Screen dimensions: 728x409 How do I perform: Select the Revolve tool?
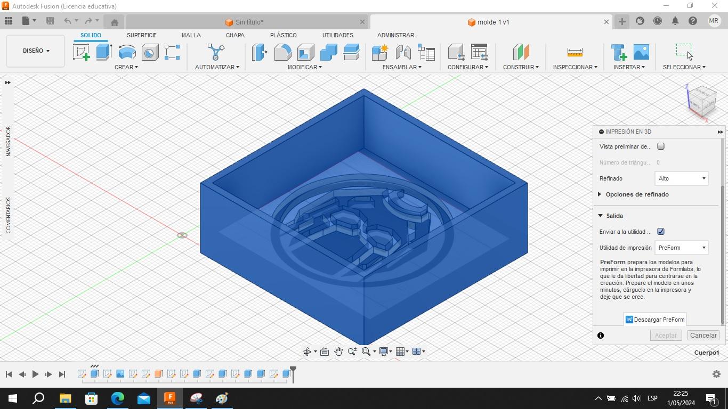click(x=127, y=52)
